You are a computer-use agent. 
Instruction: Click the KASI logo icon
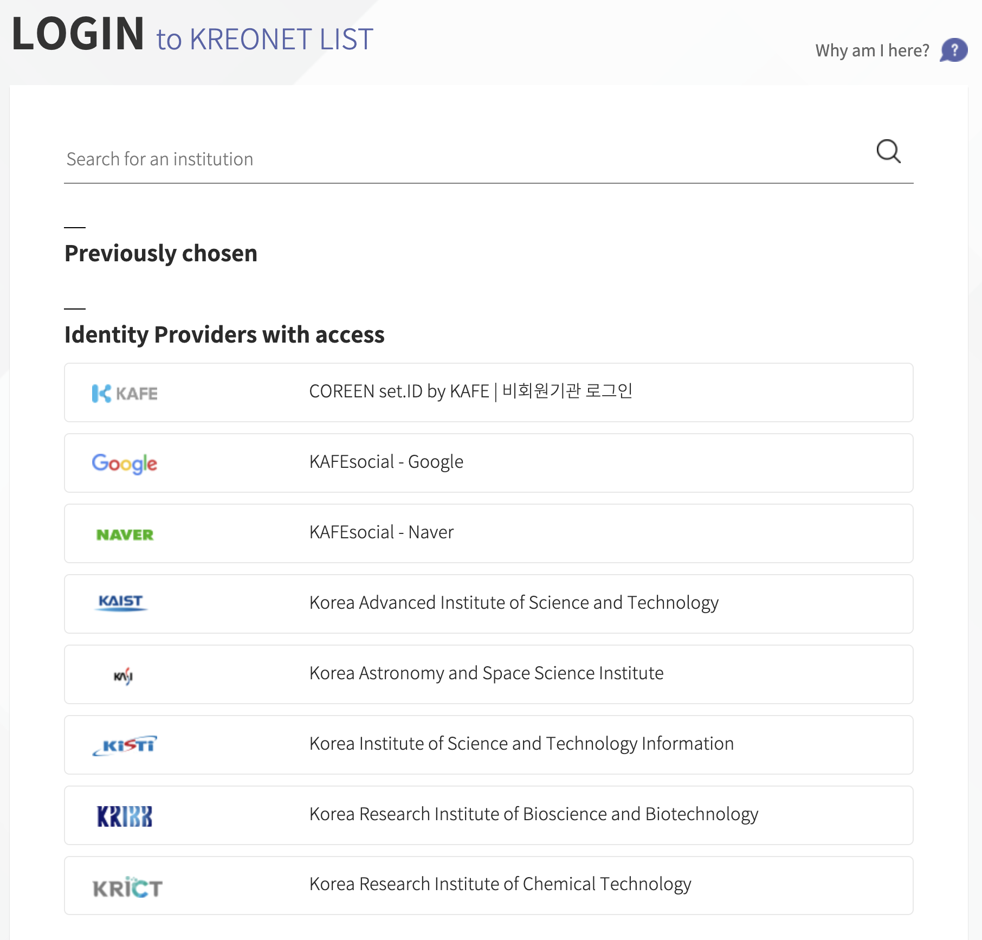coord(124,675)
